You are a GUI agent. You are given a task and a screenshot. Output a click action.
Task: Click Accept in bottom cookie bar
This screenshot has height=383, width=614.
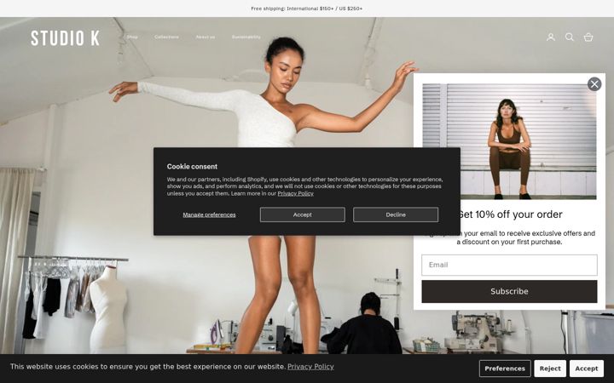586,369
